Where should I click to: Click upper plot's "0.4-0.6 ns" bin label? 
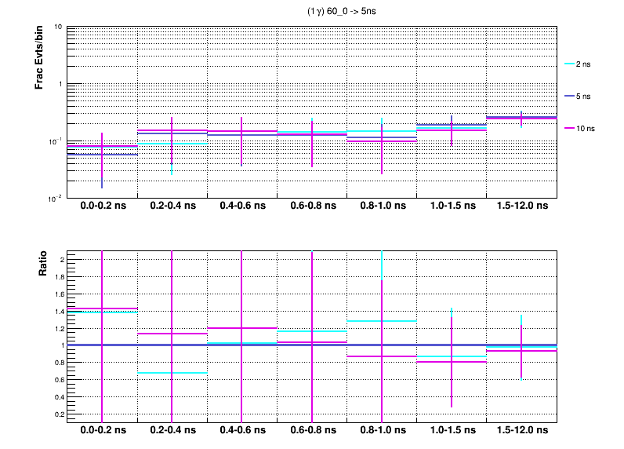click(x=241, y=206)
